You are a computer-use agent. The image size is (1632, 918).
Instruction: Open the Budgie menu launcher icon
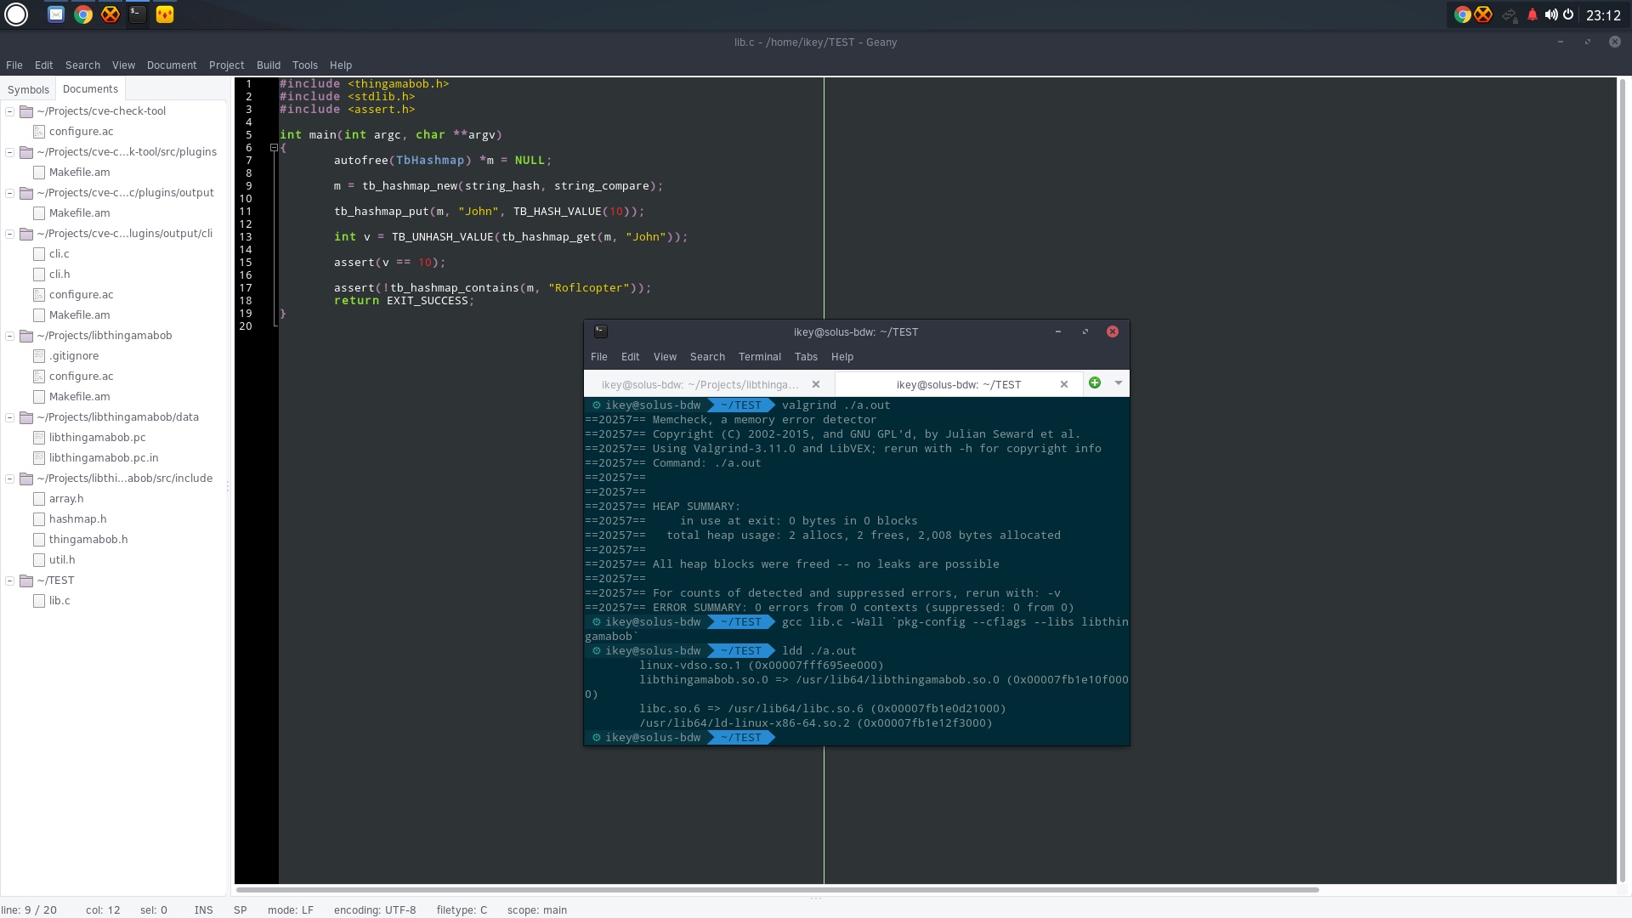[16, 14]
